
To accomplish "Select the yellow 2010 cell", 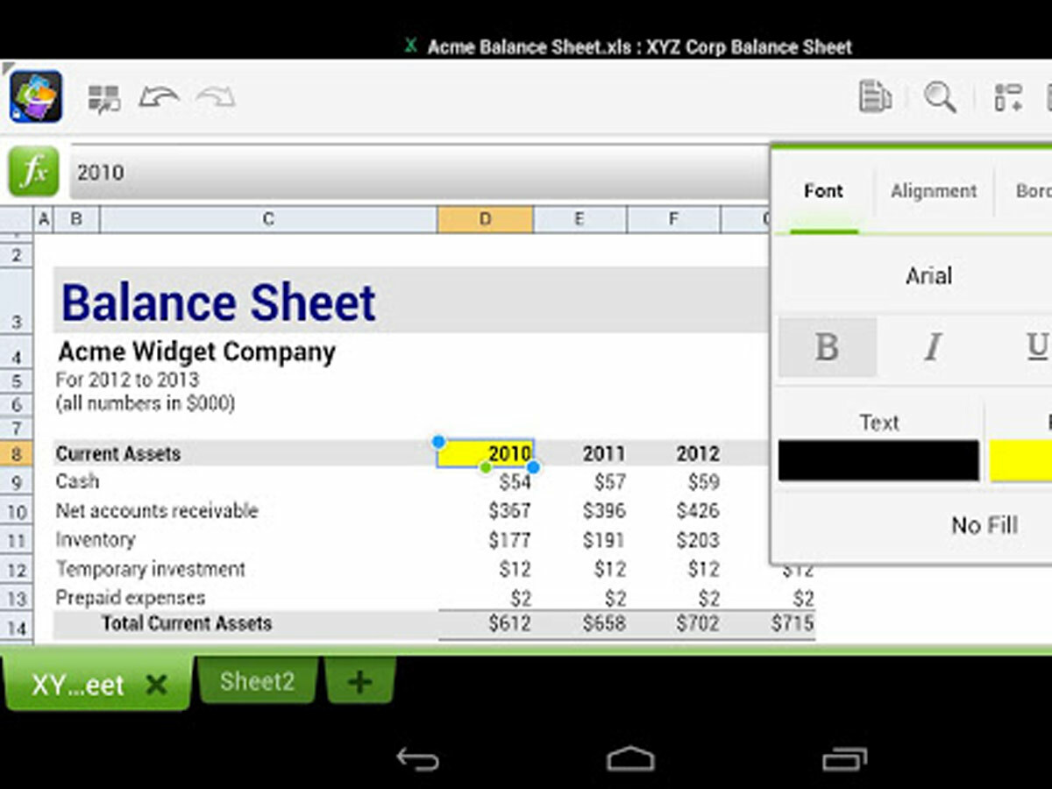I will tap(485, 453).
